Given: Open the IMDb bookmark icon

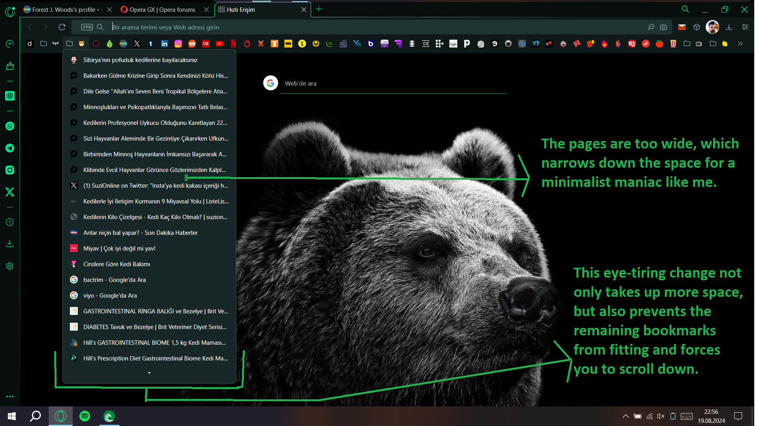Looking at the screenshot, I should [288, 44].
